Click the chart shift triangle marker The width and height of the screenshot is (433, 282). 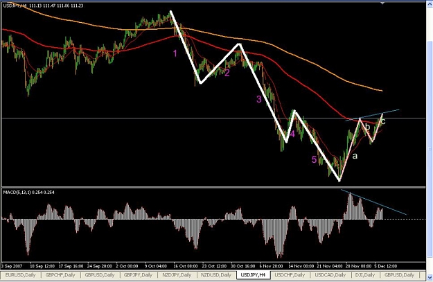382,3
